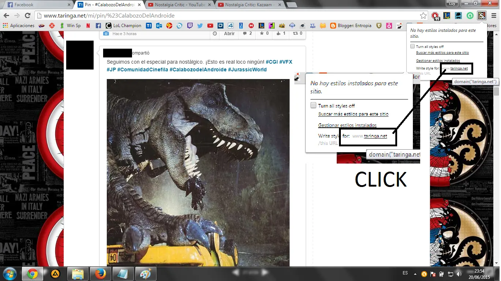The image size is (501, 281).
Task: Open a new tab
Action: click(291, 5)
